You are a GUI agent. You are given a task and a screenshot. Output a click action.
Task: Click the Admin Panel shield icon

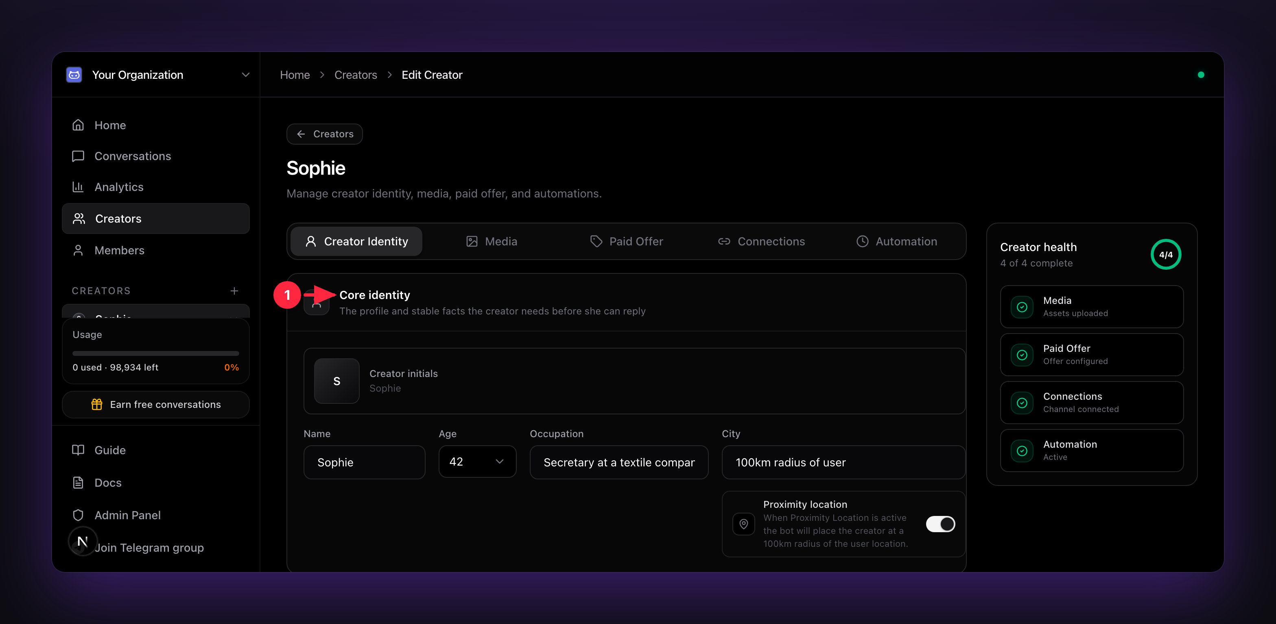78,515
